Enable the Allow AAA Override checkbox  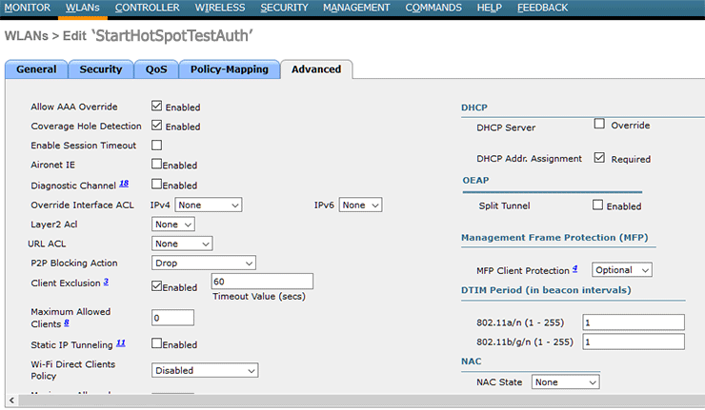coord(157,107)
